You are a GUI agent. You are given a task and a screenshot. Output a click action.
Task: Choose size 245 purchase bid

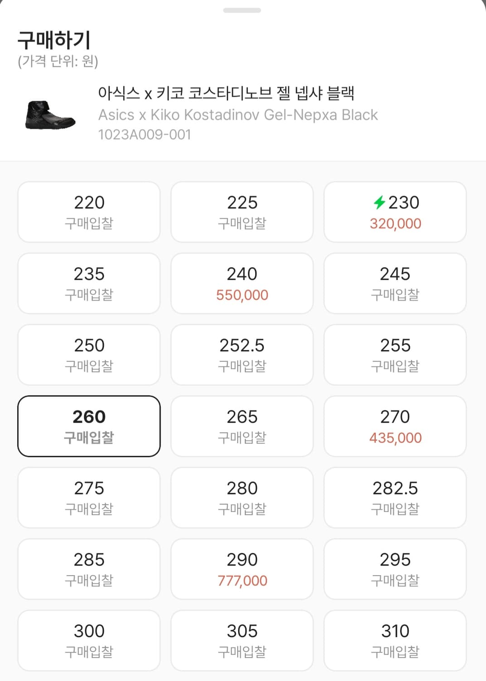coord(395,284)
